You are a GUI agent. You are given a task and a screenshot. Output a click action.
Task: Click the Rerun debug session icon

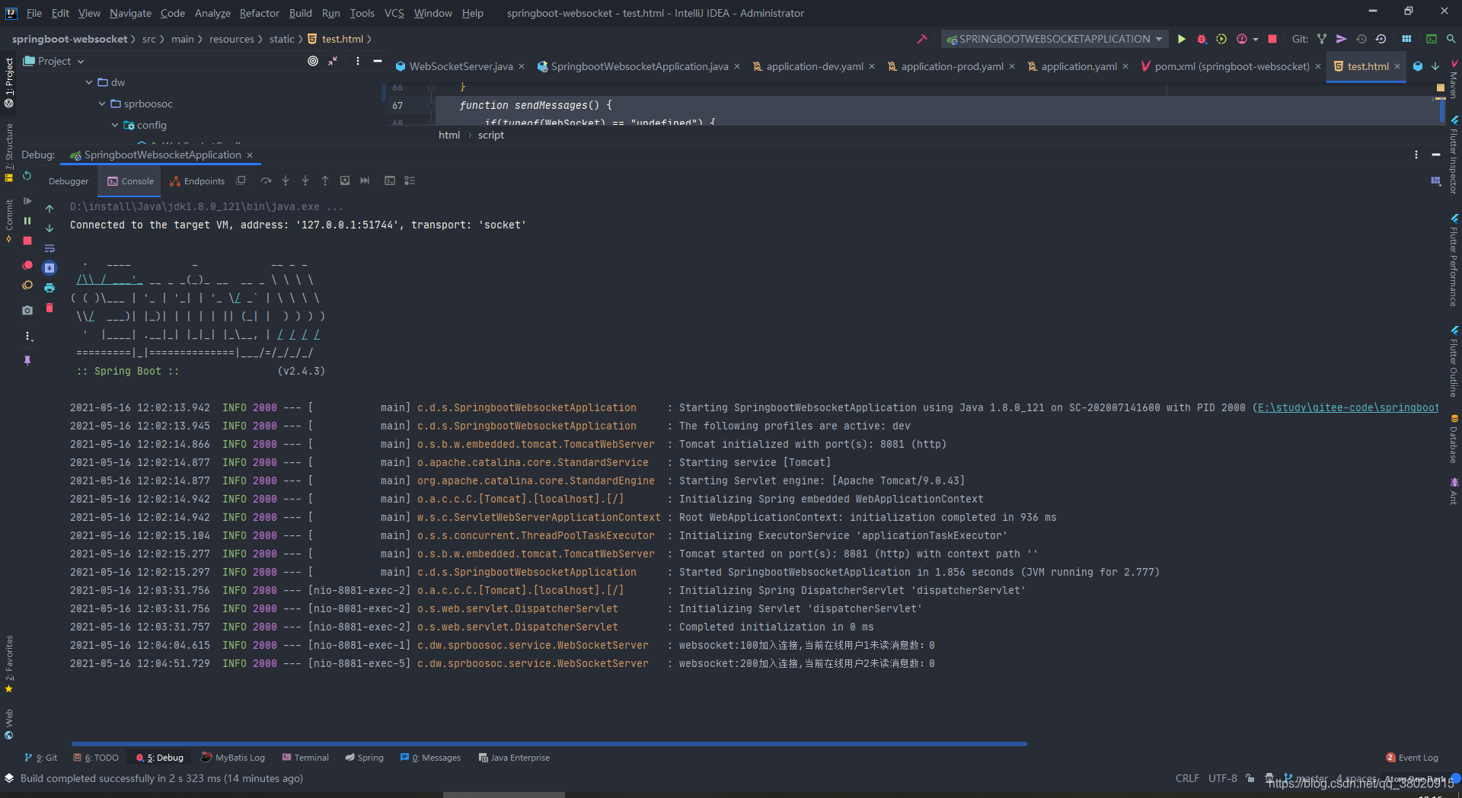click(x=27, y=176)
